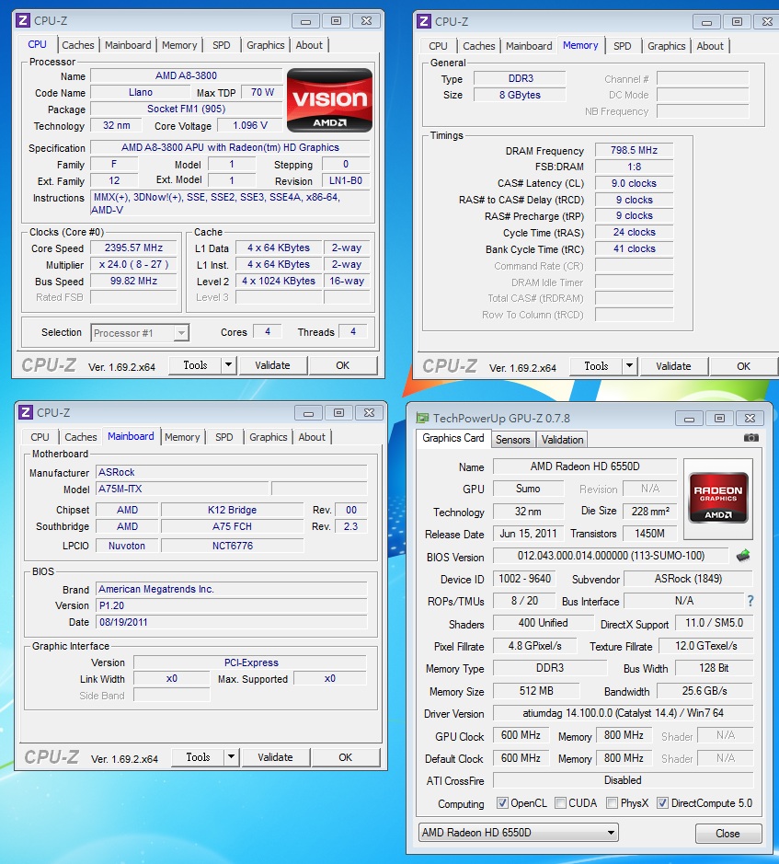The width and height of the screenshot is (779, 864).
Task: Click the Graphics Card tab in GPU-Z
Action: click(453, 438)
